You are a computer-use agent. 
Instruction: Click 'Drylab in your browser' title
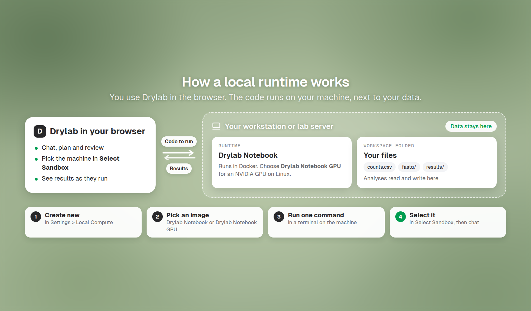(x=97, y=131)
